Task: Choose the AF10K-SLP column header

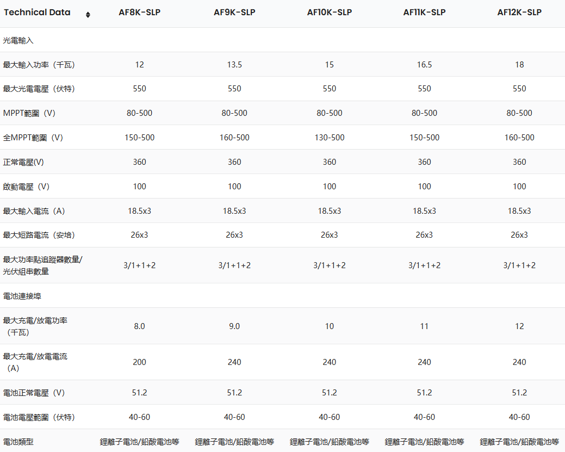Action: (329, 13)
